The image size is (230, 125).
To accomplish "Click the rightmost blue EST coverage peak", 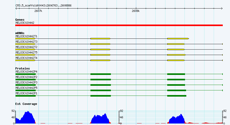I will (178, 119).
